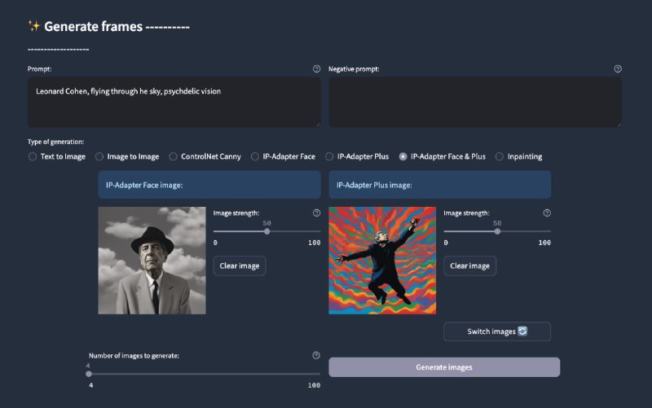Click the number of images slider handle
The height and width of the screenshot is (408, 652).
(x=89, y=374)
